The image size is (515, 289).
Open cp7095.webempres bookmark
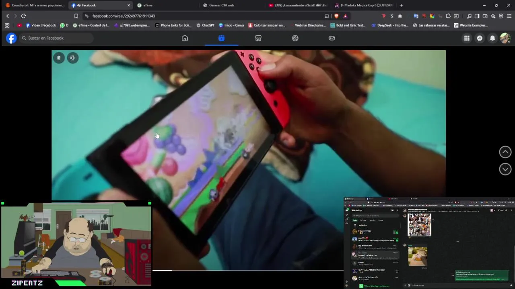[x=132, y=25]
